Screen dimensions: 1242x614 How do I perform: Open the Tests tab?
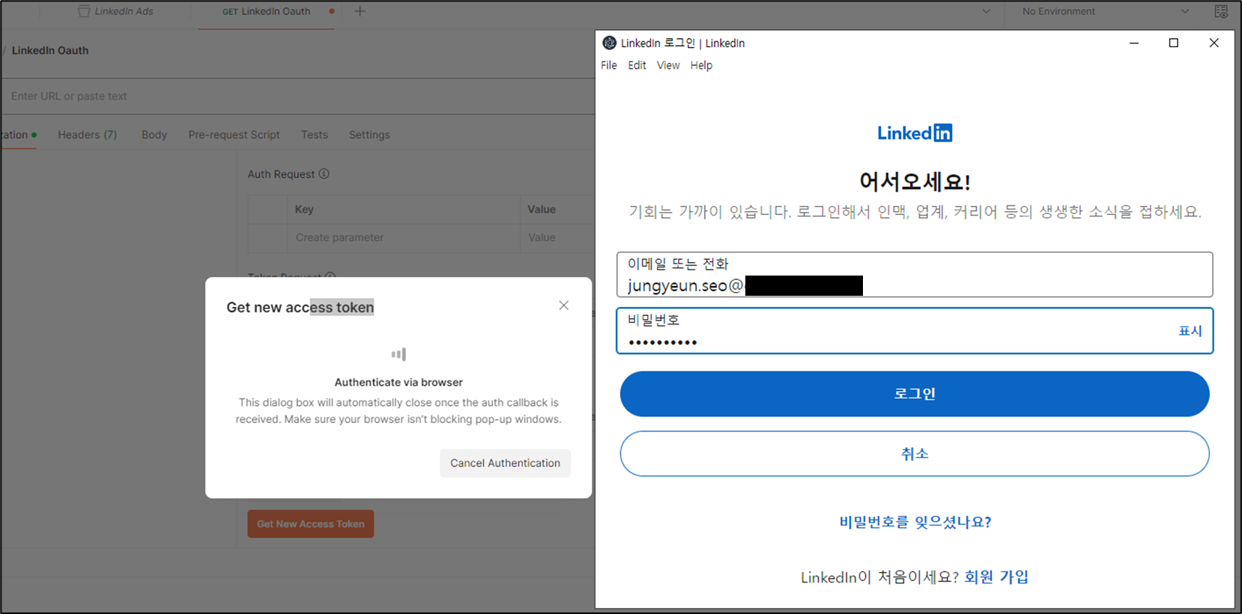pyautogui.click(x=315, y=135)
